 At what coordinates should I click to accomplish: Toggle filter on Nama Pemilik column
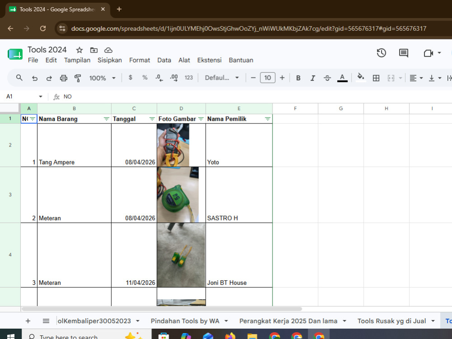tap(268, 119)
